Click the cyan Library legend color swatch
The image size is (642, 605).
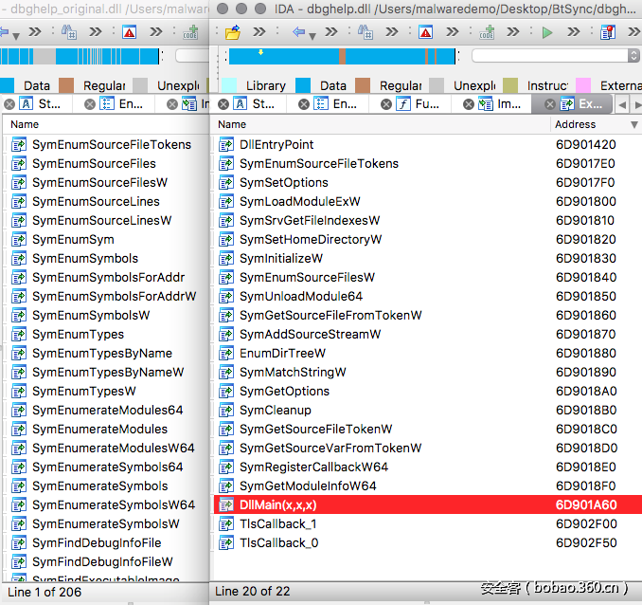point(228,85)
